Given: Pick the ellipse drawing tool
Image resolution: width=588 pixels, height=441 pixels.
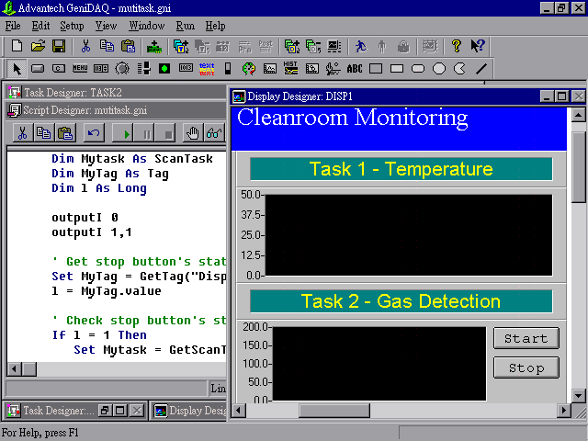Looking at the screenshot, I should [439, 68].
